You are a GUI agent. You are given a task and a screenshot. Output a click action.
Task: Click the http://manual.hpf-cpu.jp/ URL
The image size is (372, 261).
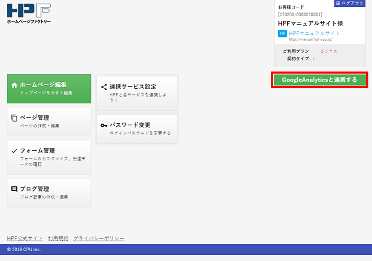coord(311,40)
